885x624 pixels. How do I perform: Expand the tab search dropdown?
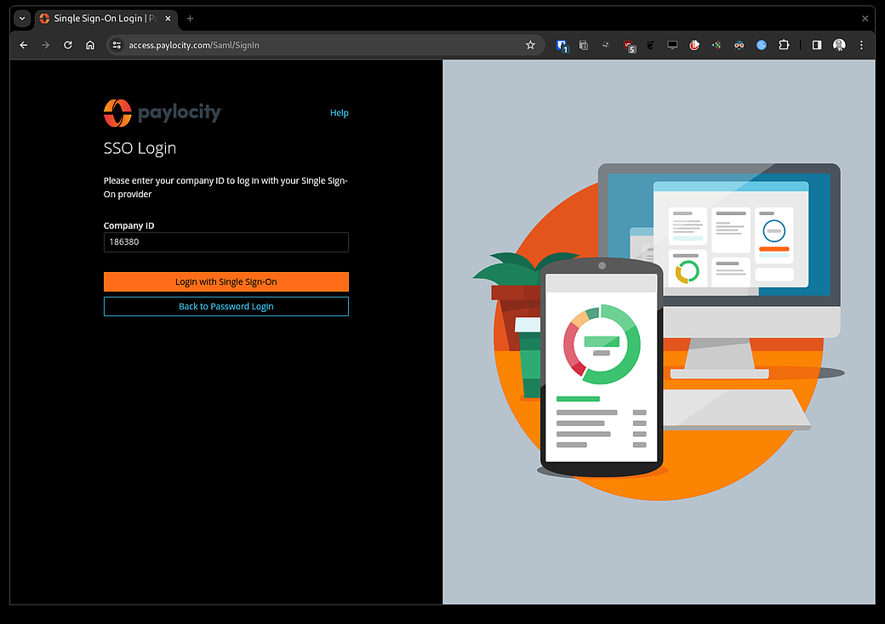click(x=22, y=18)
